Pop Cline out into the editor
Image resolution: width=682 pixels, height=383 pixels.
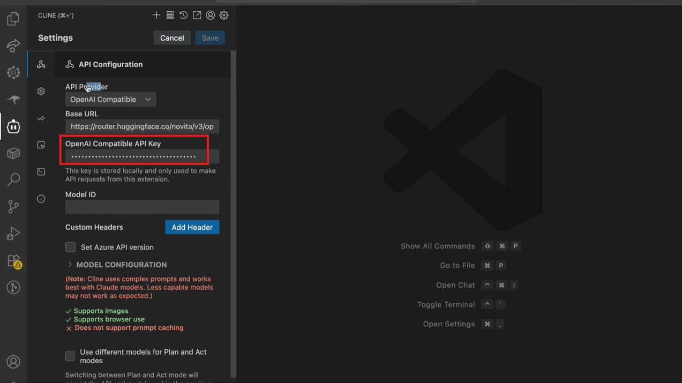pos(197,15)
